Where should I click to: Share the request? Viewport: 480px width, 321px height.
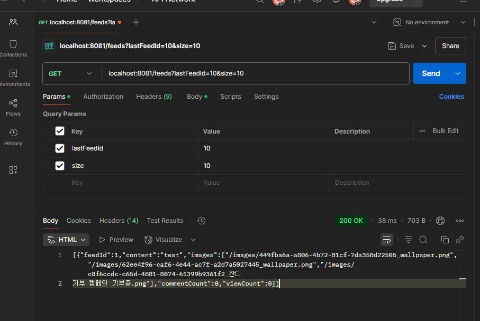coord(450,46)
